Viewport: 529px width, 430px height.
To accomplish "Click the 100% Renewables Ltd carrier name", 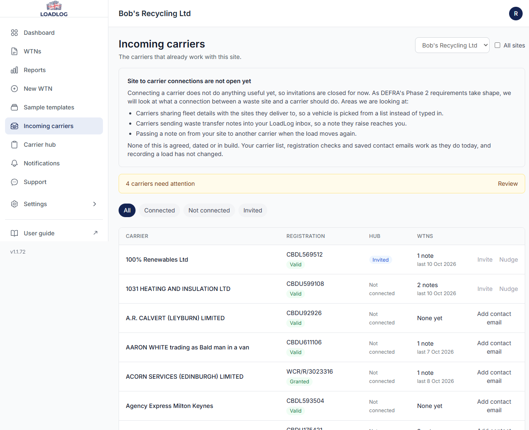I will pos(157,260).
